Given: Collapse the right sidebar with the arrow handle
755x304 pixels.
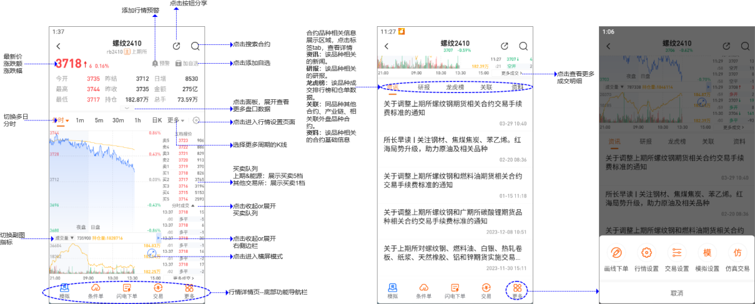Looking at the screenshot, I should [x=159, y=238].
